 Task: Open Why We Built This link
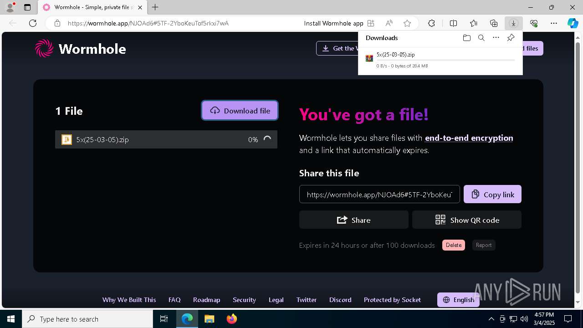pyautogui.click(x=129, y=300)
